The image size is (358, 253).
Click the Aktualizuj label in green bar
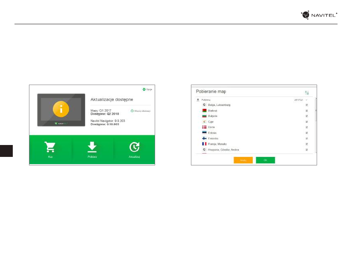coord(134,156)
